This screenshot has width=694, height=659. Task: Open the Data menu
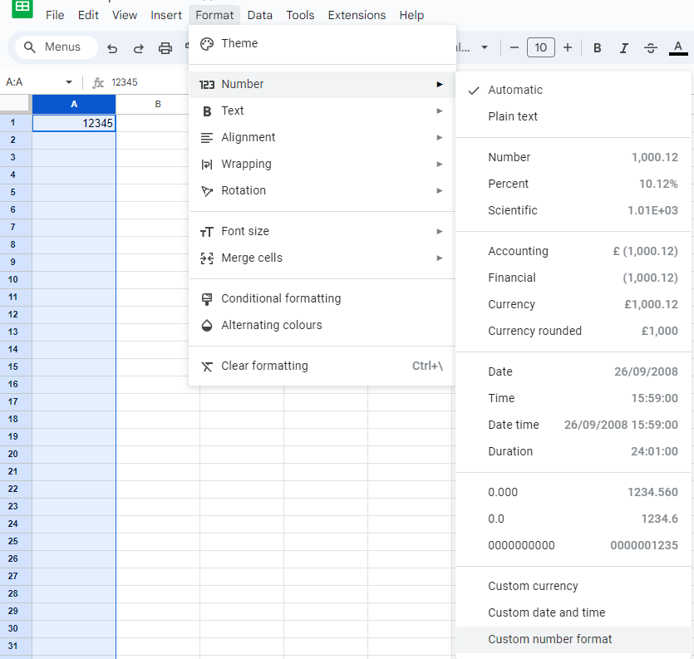pyautogui.click(x=260, y=15)
